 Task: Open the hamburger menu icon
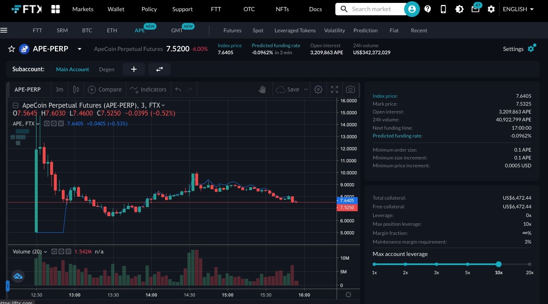(x=4, y=30)
